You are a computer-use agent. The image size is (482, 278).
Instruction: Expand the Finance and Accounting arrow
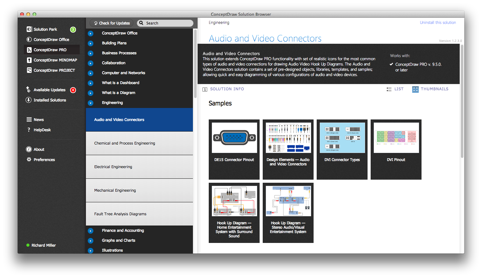tap(91, 231)
